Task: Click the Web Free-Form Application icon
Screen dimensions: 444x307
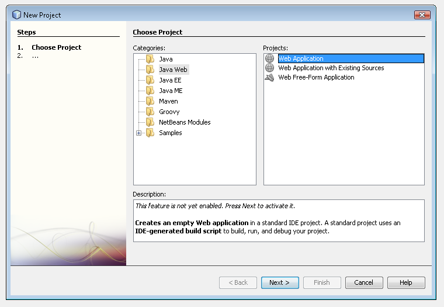Action: click(269, 77)
